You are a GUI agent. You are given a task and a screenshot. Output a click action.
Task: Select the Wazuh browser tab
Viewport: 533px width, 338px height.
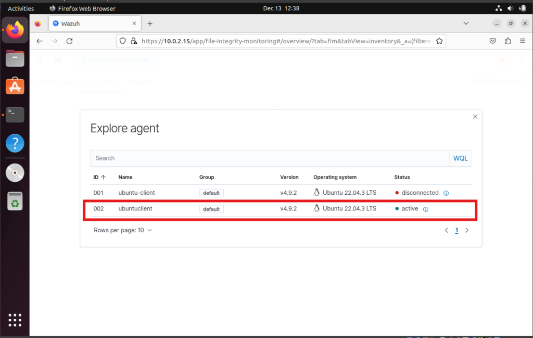(95, 23)
